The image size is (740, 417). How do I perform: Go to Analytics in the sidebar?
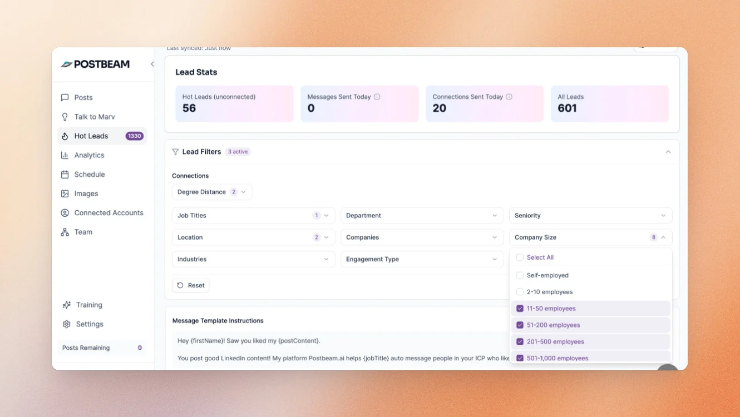[102, 155]
